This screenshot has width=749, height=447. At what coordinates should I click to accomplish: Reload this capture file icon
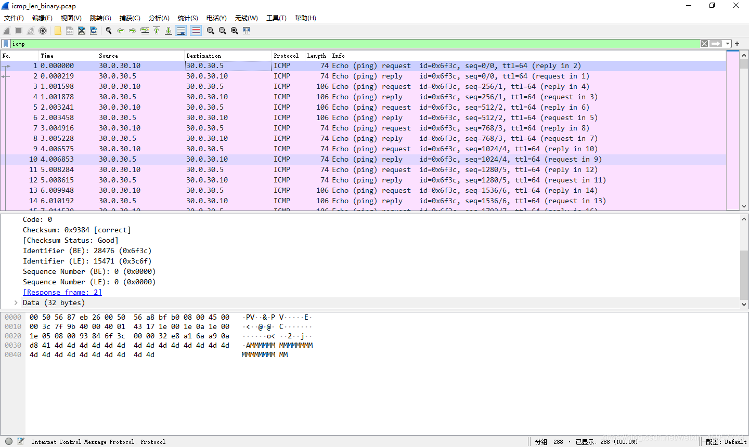(x=94, y=31)
